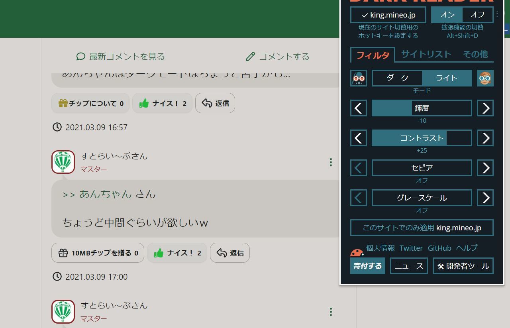Image resolution: width=510 pixels, height=328 pixels.
Task: Click the マスター rank label above 17:00 comment
Action: pyautogui.click(x=94, y=169)
